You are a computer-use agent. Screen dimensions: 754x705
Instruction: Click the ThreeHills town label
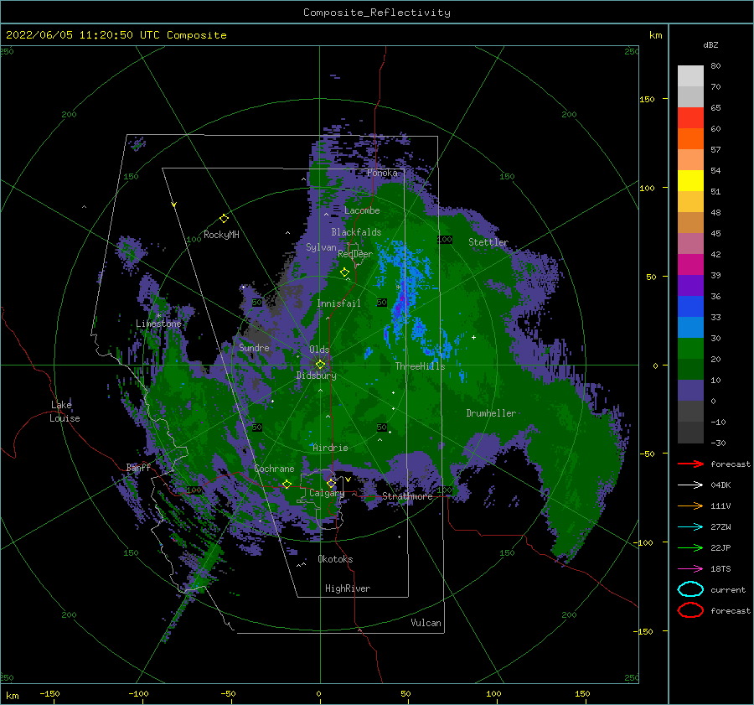(420, 366)
